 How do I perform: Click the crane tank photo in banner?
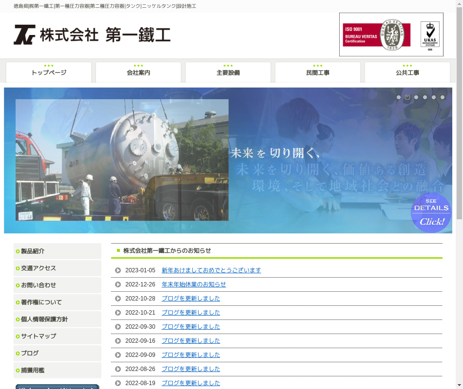coord(122,160)
